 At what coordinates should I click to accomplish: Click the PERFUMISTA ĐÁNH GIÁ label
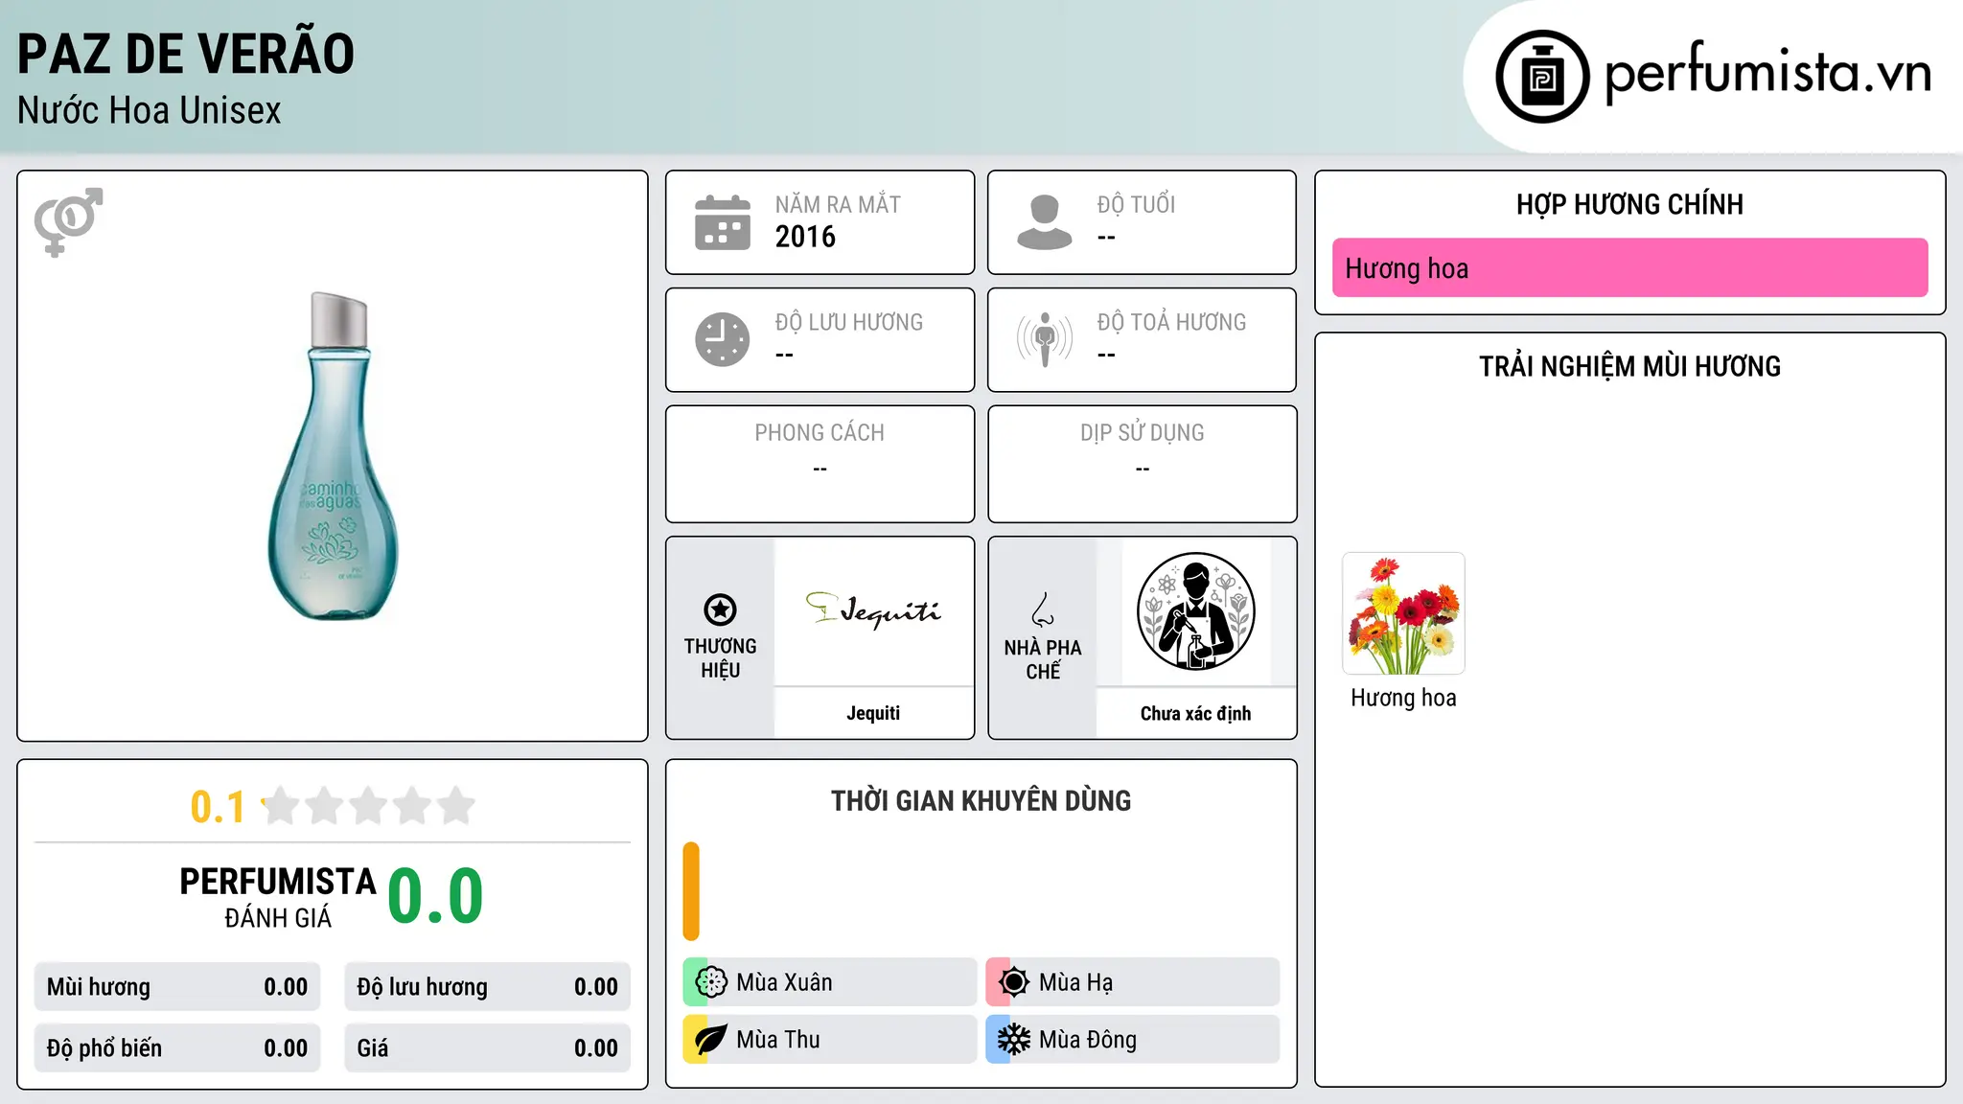tap(278, 897)
